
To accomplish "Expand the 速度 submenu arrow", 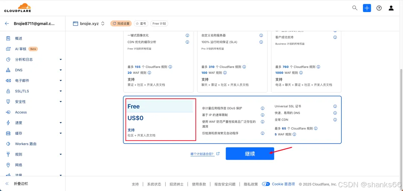I will coord(60,123).
